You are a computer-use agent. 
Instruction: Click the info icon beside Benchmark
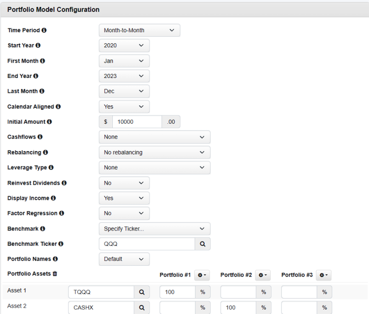pos(43,229)
